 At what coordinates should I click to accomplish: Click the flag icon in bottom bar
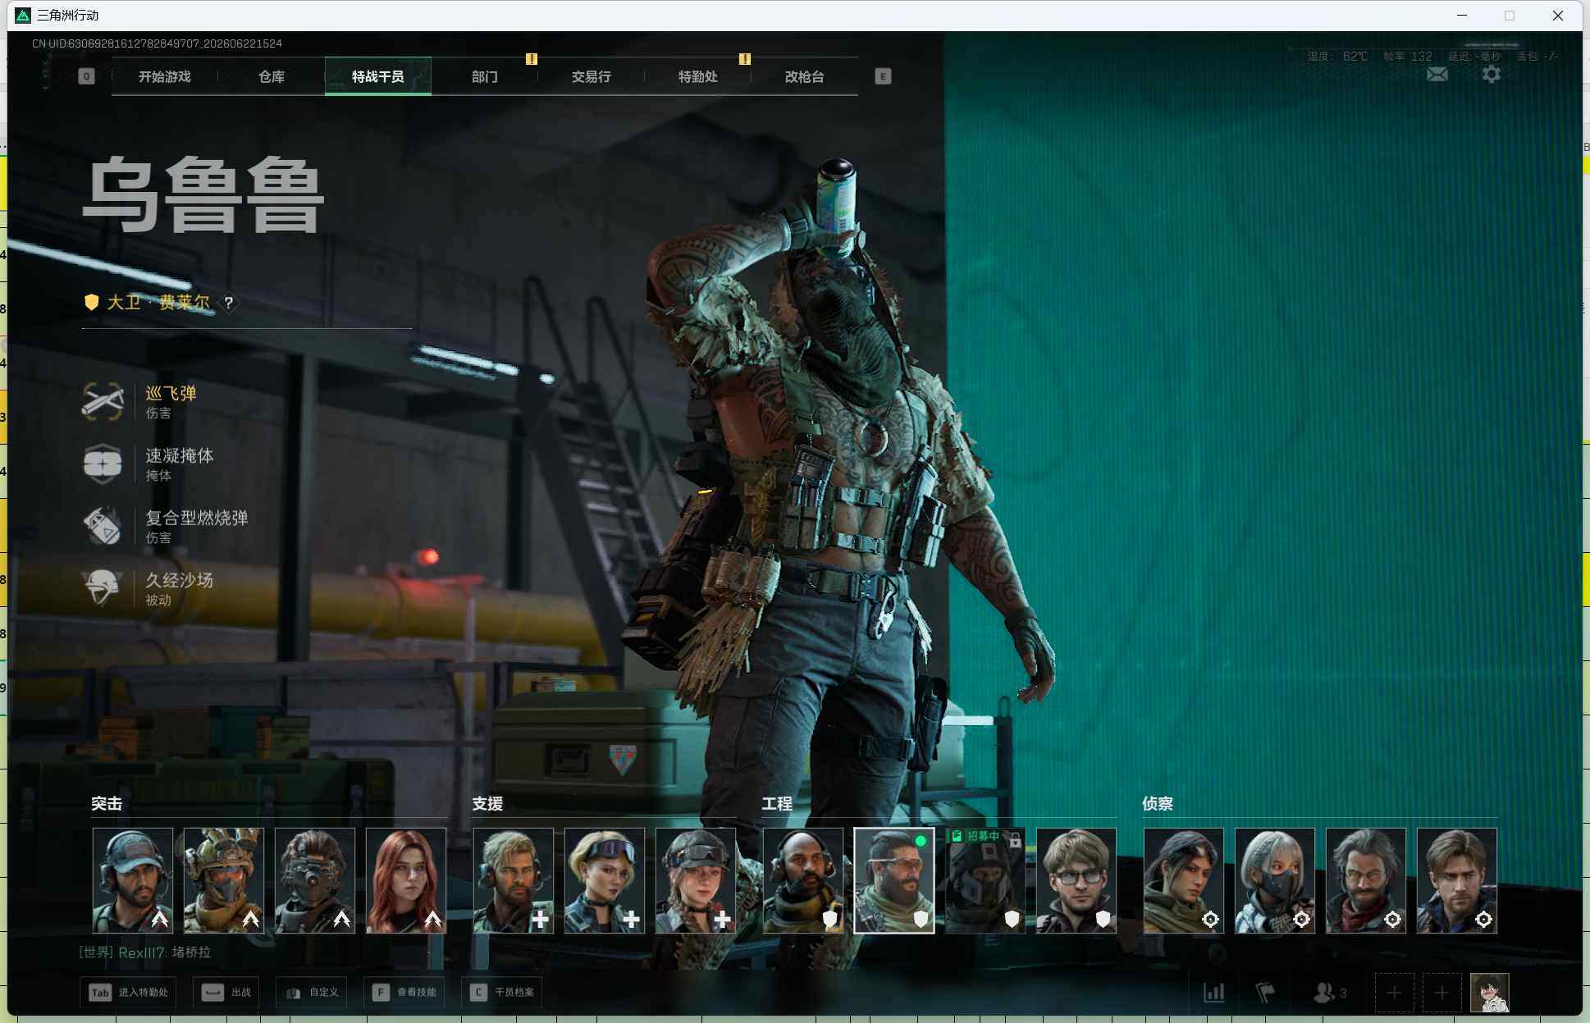pyautogui.click(x=1265, y=993)
